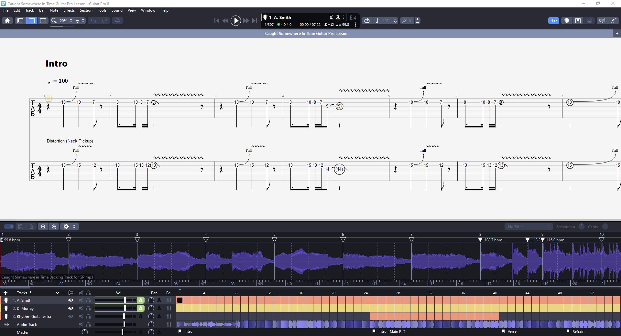621x336 pixels.
Task: Open the three-dot options in the LCD display
Action: tap(344, 17)
